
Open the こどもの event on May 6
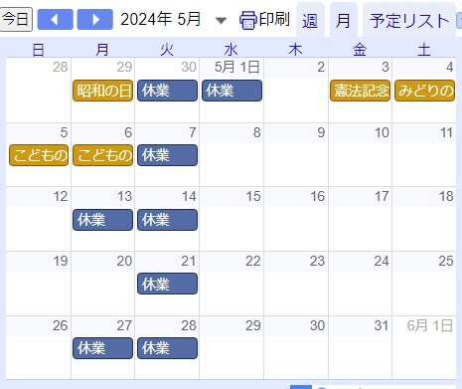pyautogui.click(x=103, y=155)
